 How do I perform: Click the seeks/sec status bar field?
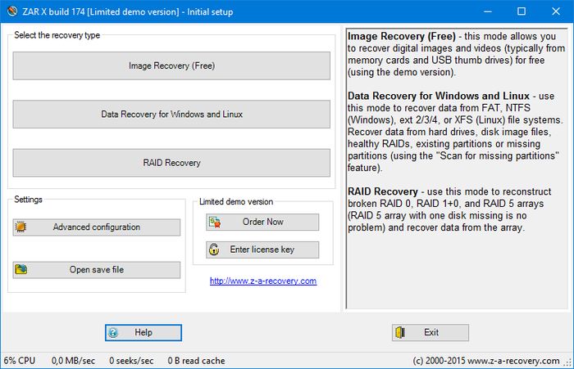(131, 360)
